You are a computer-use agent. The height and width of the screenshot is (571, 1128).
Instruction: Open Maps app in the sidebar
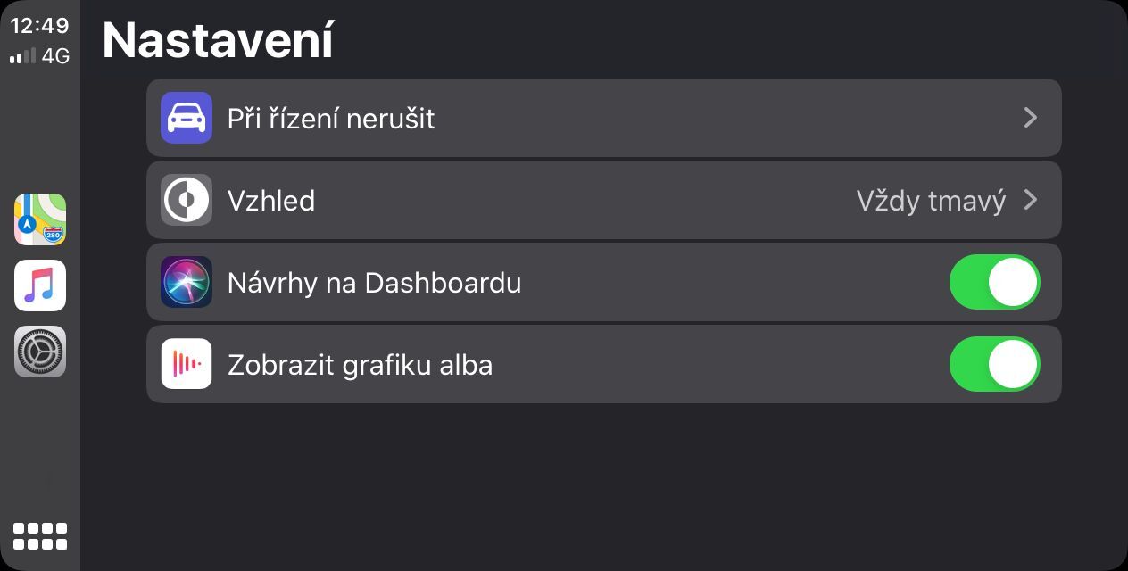point(40,219)
